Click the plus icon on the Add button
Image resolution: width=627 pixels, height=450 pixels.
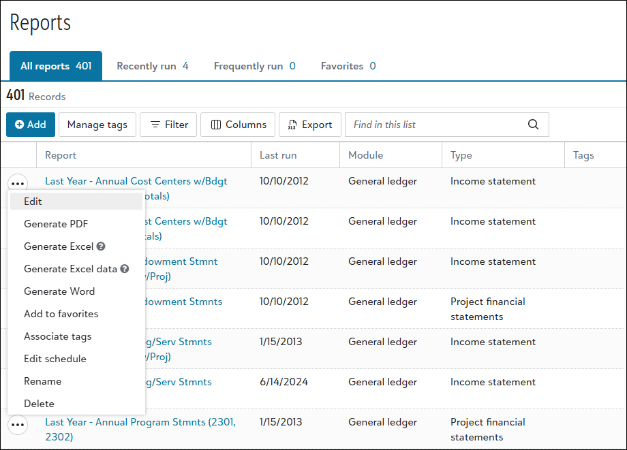[x=18, y=125]
